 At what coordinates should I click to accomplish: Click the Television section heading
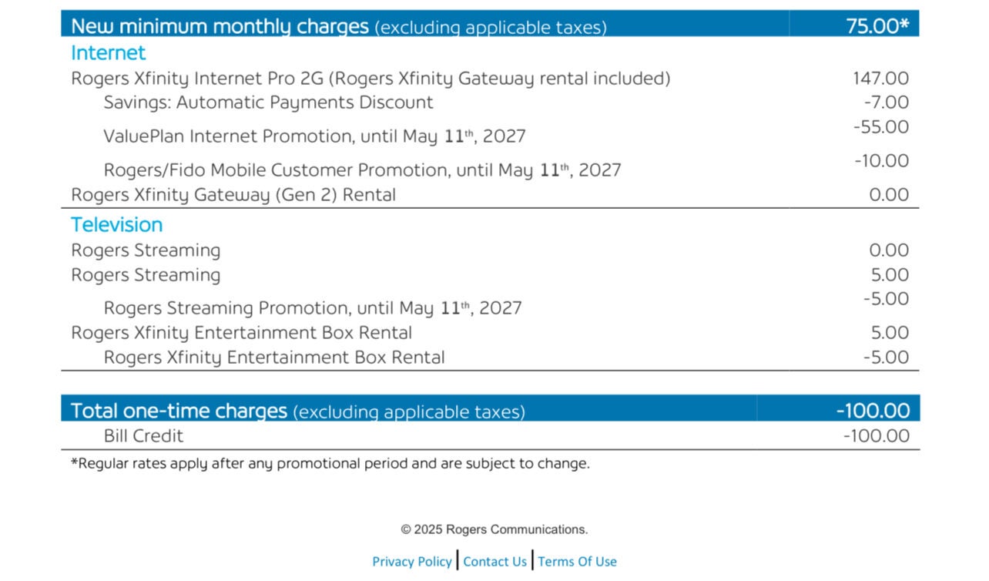pyautogui.click(x=116, y=225)
